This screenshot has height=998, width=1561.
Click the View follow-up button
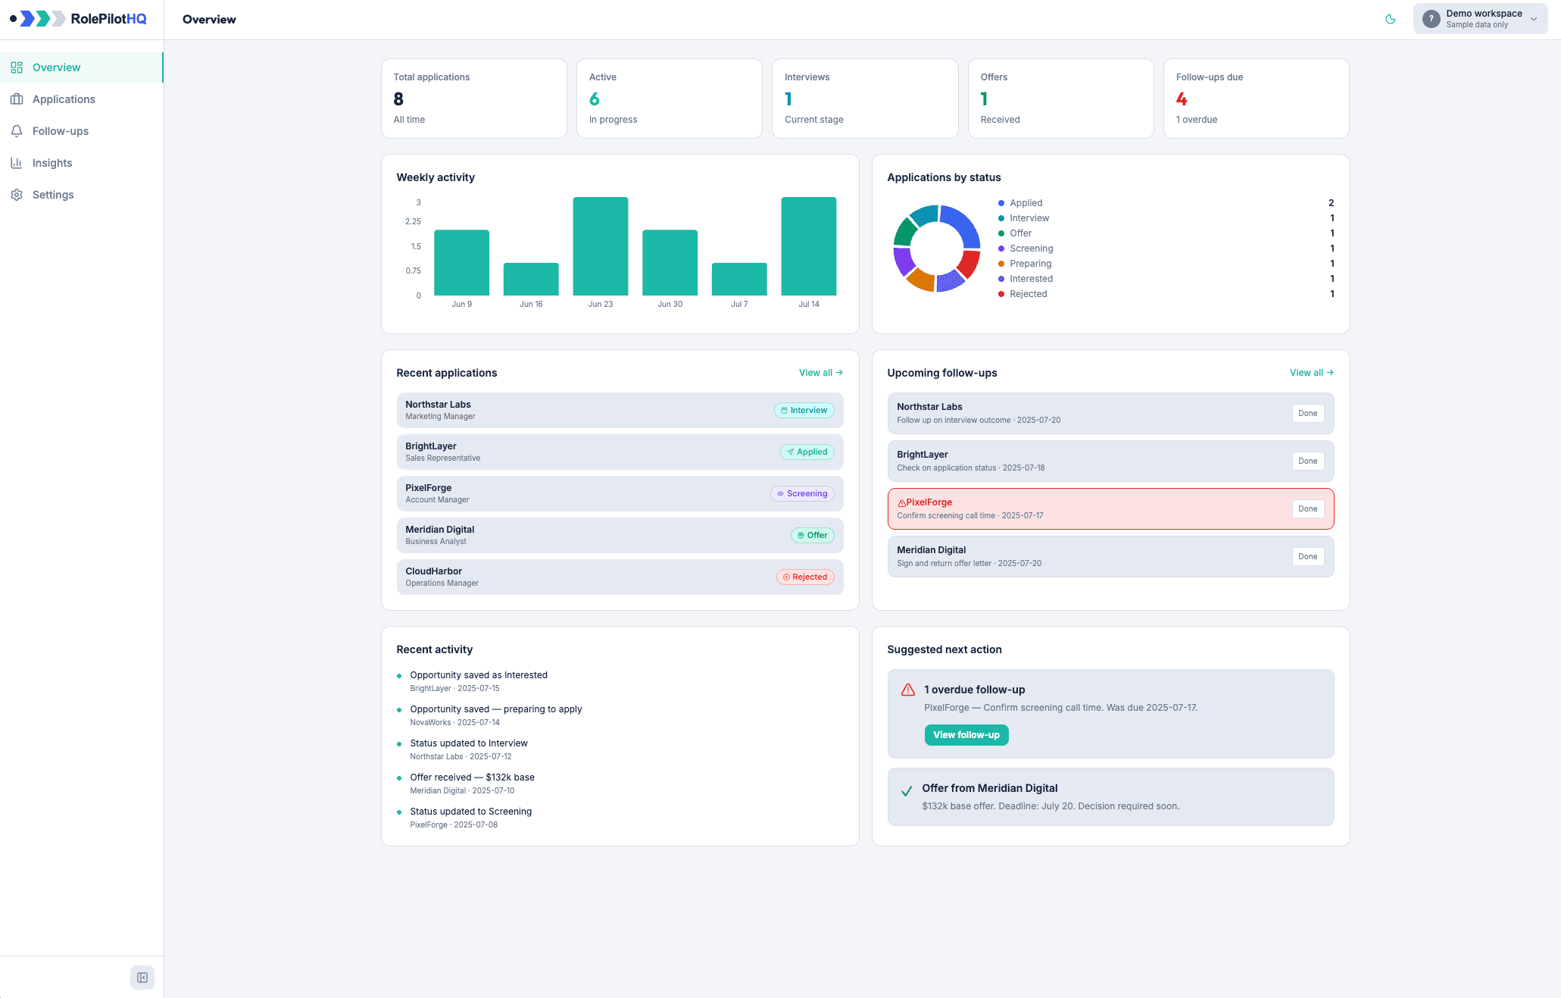point(966,735)
